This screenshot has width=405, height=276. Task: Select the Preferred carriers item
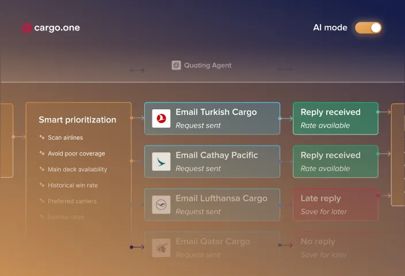[72, 201]
